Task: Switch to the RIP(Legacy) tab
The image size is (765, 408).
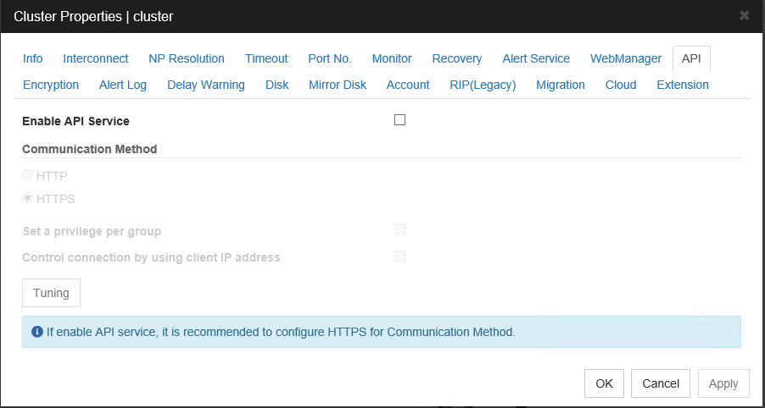Action: pos(483,85)
